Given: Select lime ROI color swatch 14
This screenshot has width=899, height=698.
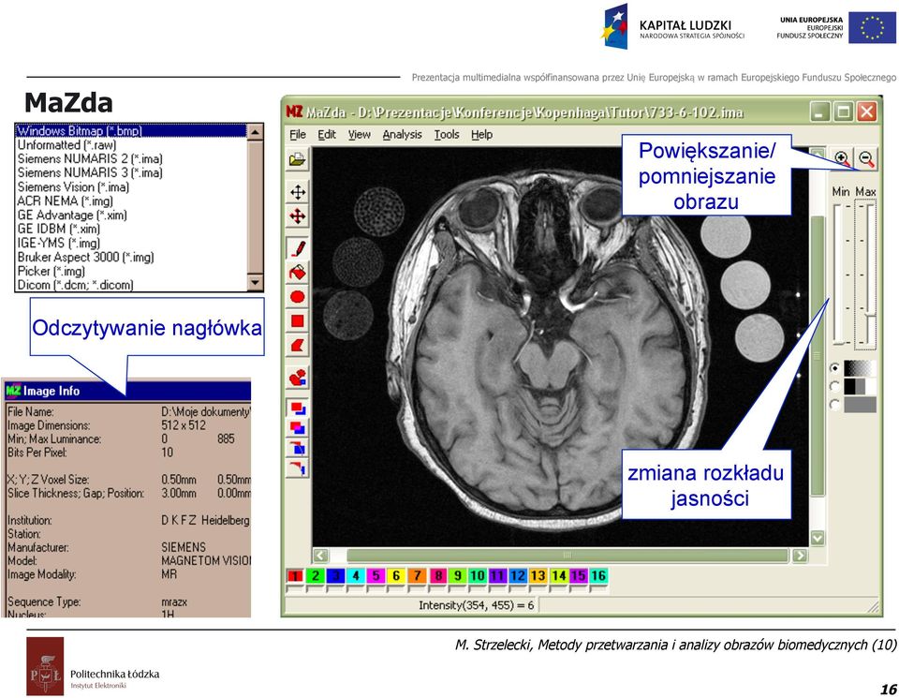Looking at the screenshot, I should click(558, 575).
